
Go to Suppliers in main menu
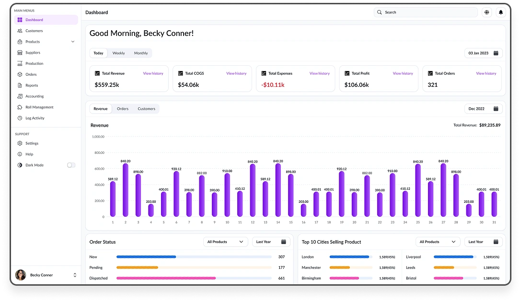(x=46, y=53)
